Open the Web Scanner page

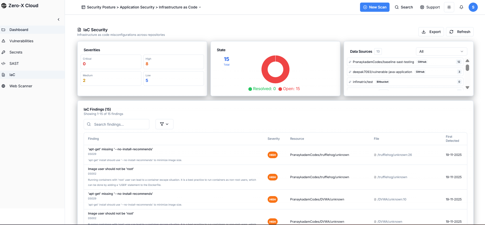click(32, 86)
